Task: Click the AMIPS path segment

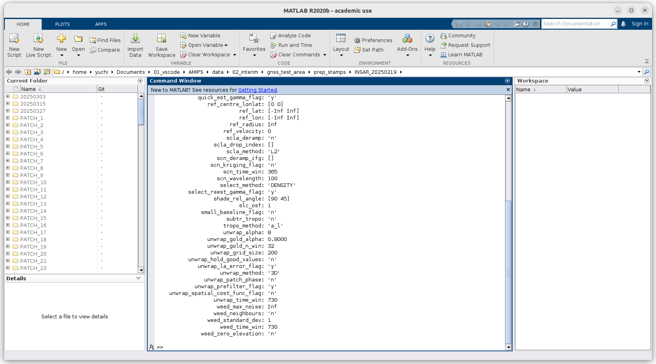Action: coord(196,72)
